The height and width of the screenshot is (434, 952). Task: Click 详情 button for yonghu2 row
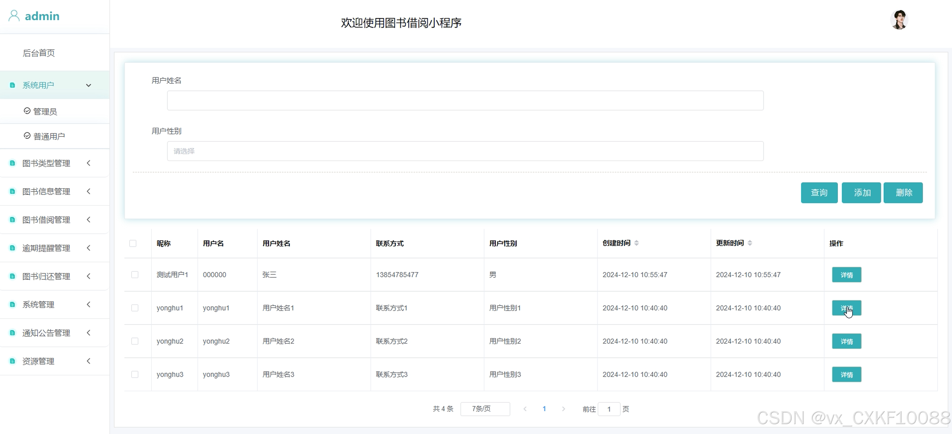coord(846,341)
